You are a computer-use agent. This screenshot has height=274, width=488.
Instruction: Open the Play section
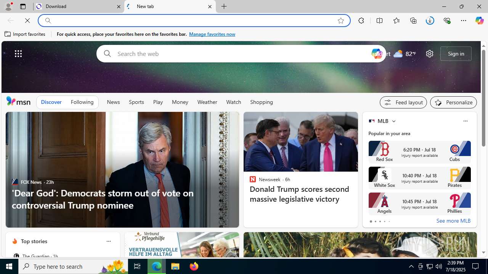point(158,102)
